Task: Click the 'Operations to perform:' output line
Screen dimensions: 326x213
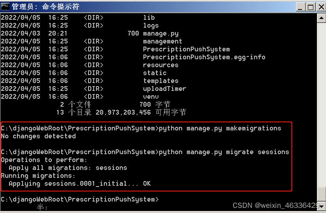Action: click(44, 160)
